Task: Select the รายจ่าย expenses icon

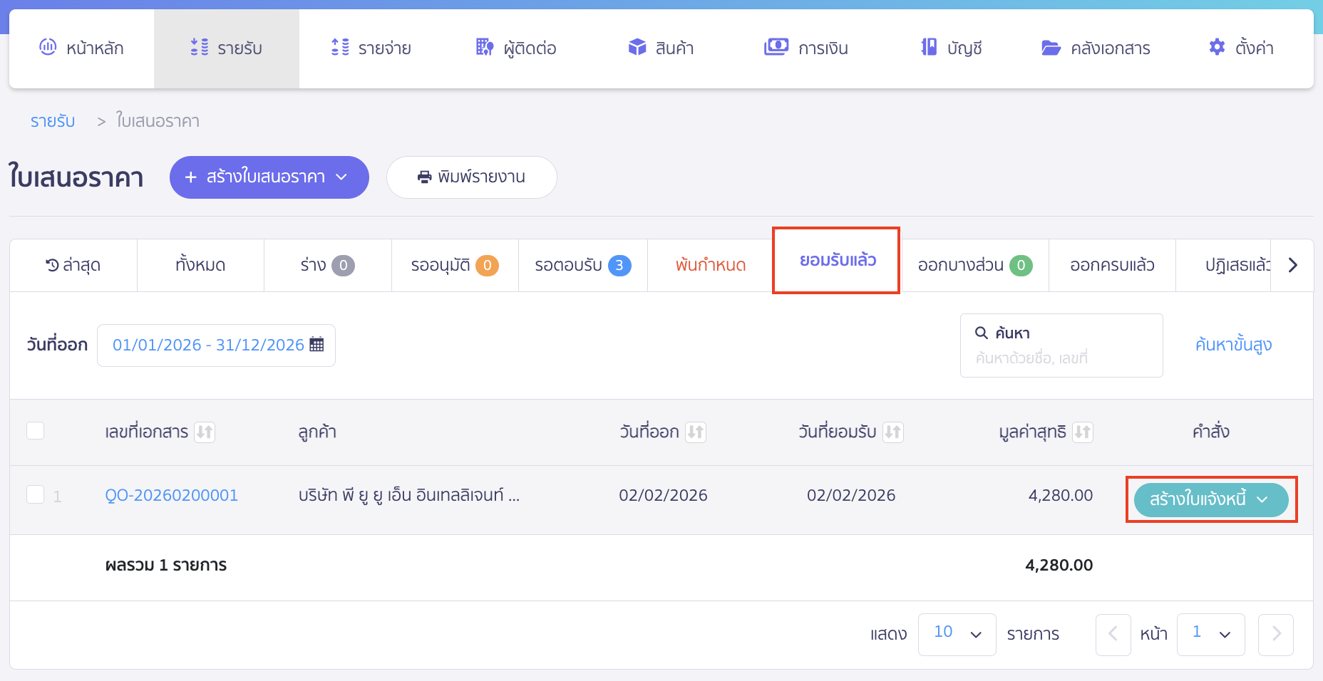Action: 340,48
